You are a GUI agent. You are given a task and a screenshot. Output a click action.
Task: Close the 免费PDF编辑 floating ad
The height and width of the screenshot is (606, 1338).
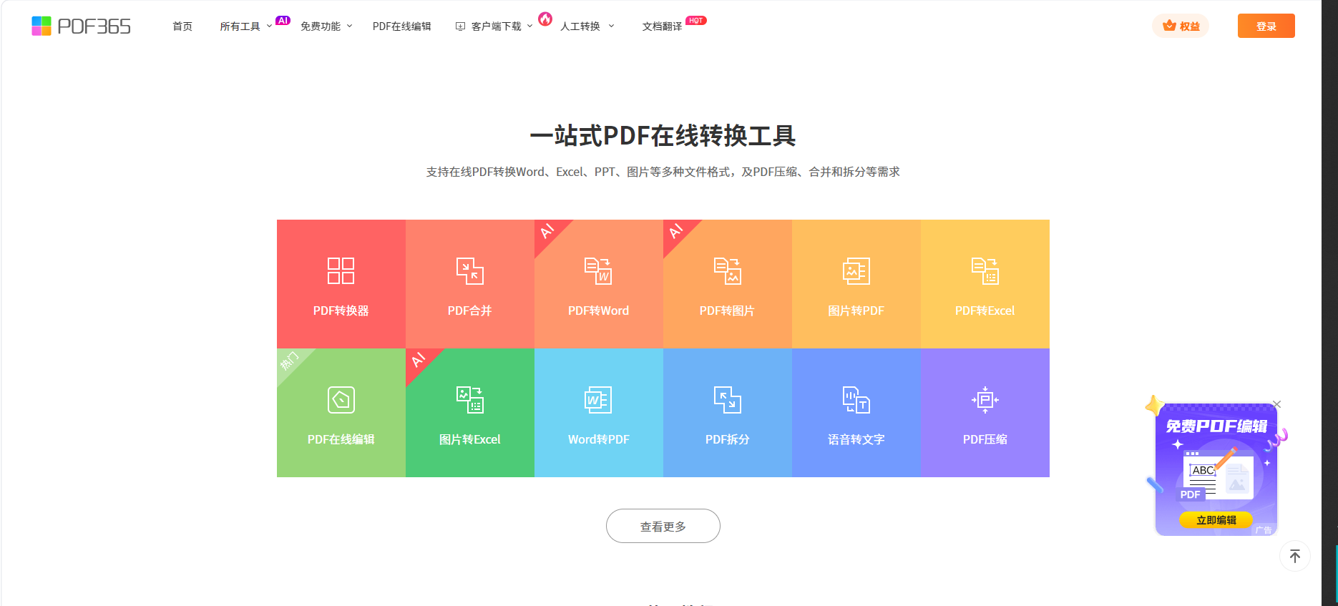click(x=1277, y=405)
